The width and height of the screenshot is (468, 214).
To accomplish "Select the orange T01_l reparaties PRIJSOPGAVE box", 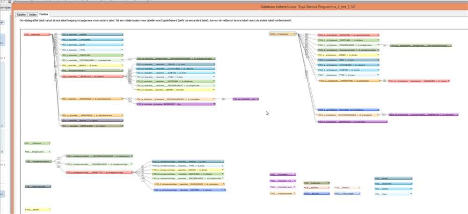I will click(x=93, y=99).
